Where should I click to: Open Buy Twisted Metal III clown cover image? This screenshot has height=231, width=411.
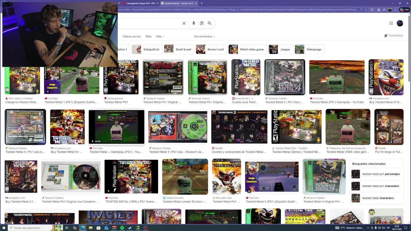click(x=386, y=77)
